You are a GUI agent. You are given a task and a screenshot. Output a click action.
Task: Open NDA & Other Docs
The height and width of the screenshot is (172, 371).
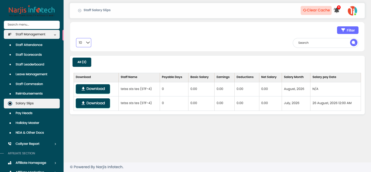pos(30,133)
